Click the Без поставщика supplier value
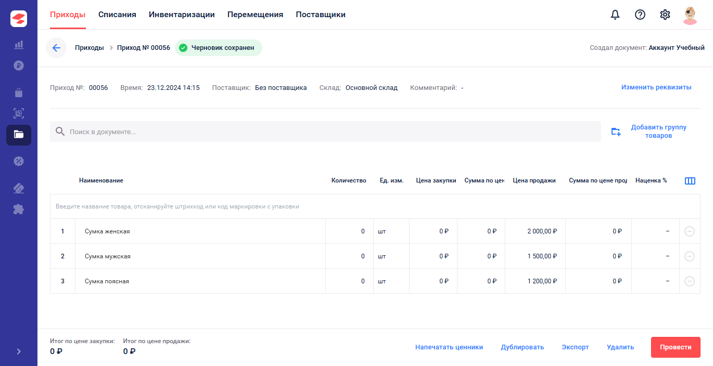Screen dimensions: 713x366 tap(281, 88)
